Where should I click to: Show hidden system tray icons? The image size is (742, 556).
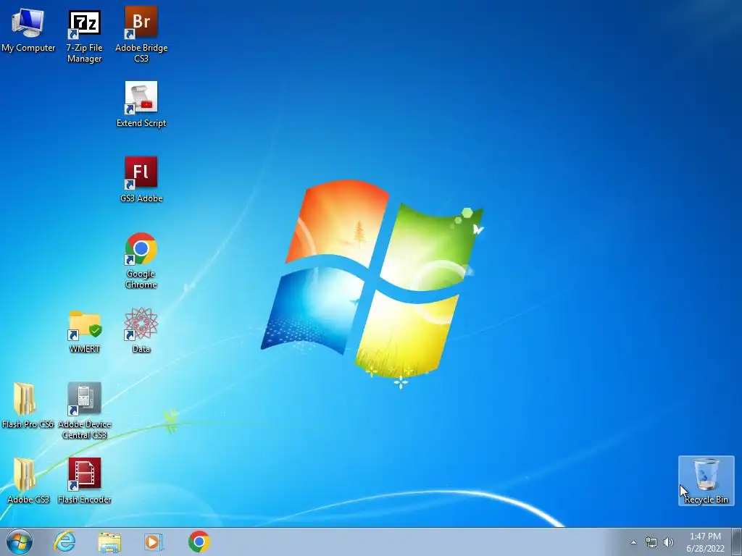pos(633,542)
